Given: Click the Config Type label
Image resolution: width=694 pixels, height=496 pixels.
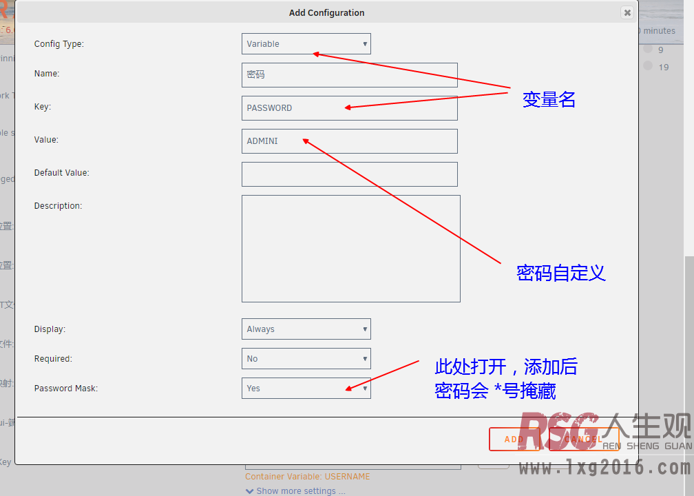Looking at the screenshot, I should (x=59, y=44).
